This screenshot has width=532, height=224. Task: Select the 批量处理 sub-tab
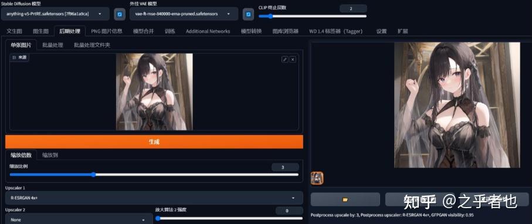[53, 45]
